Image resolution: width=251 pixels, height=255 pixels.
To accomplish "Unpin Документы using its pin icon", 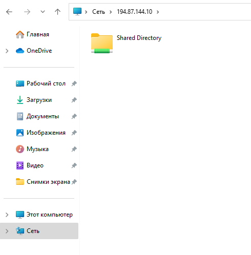I will coord(74,116).
